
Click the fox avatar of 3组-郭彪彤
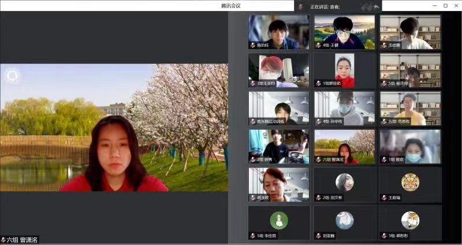[x=410, y=220]
